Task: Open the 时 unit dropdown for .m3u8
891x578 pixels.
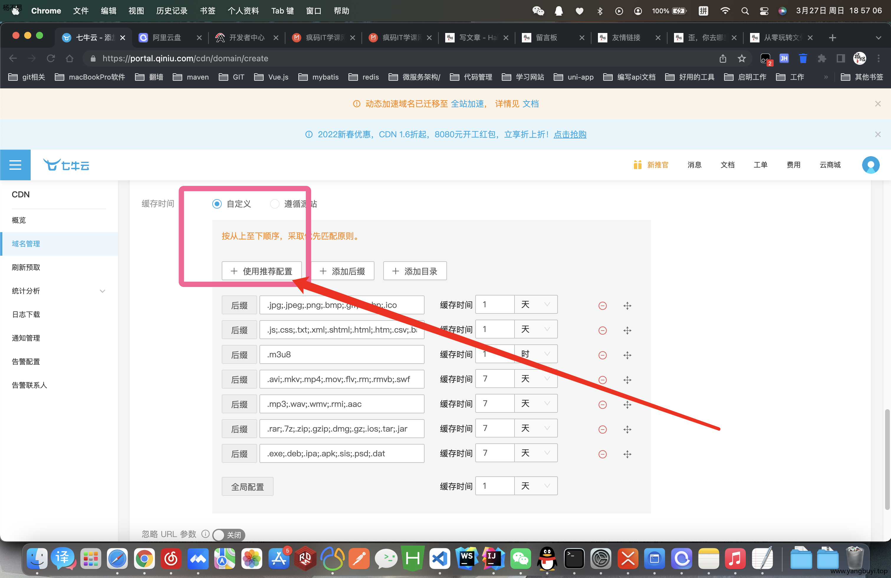Action: 536,354
